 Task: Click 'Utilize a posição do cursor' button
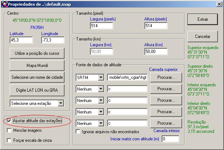pyautogui.click(x=37, y=53)
